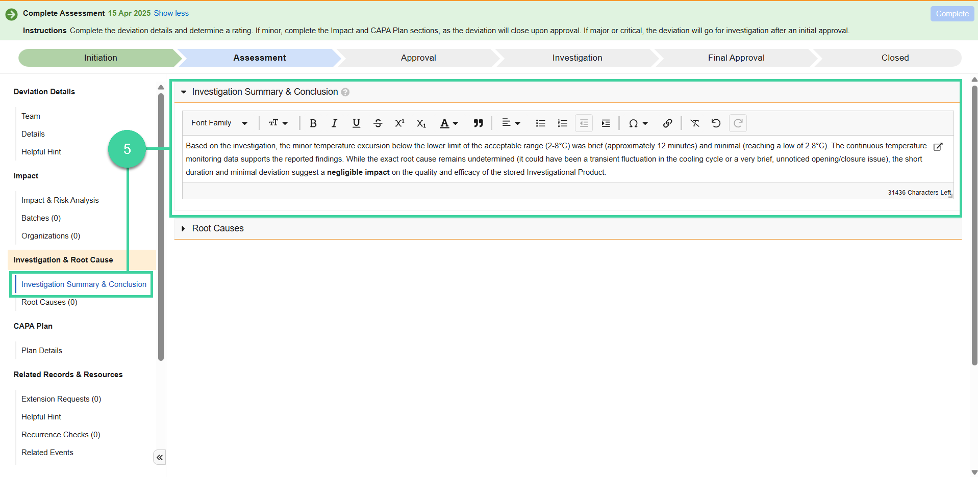Select the Impact heading in sidebar
The width and height of the screenshot is (978, 477).
[26, 176]
